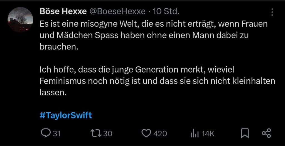This screenshot has height=146, width=285.
Task: Repost the tweet using the retweet icon
Action: (96, 133)
